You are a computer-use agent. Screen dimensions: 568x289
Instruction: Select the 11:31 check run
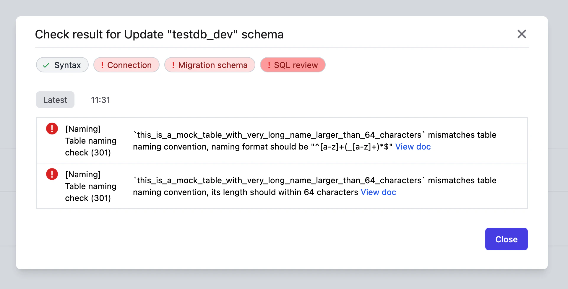click(x=100, y=100)
